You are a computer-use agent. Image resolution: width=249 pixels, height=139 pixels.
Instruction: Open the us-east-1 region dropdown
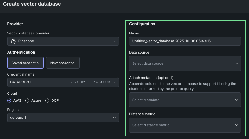60,118
